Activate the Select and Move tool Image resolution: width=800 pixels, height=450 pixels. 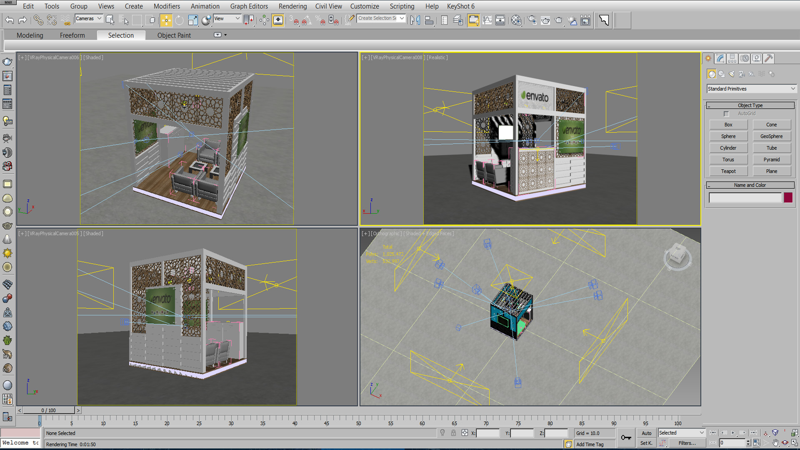point(166,20)
